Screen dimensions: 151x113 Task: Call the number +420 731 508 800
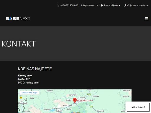pyautogui.click(x=69, y=5)
